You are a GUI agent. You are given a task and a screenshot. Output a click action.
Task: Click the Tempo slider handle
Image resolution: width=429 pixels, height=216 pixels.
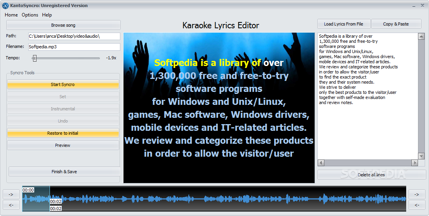point(35,58)
